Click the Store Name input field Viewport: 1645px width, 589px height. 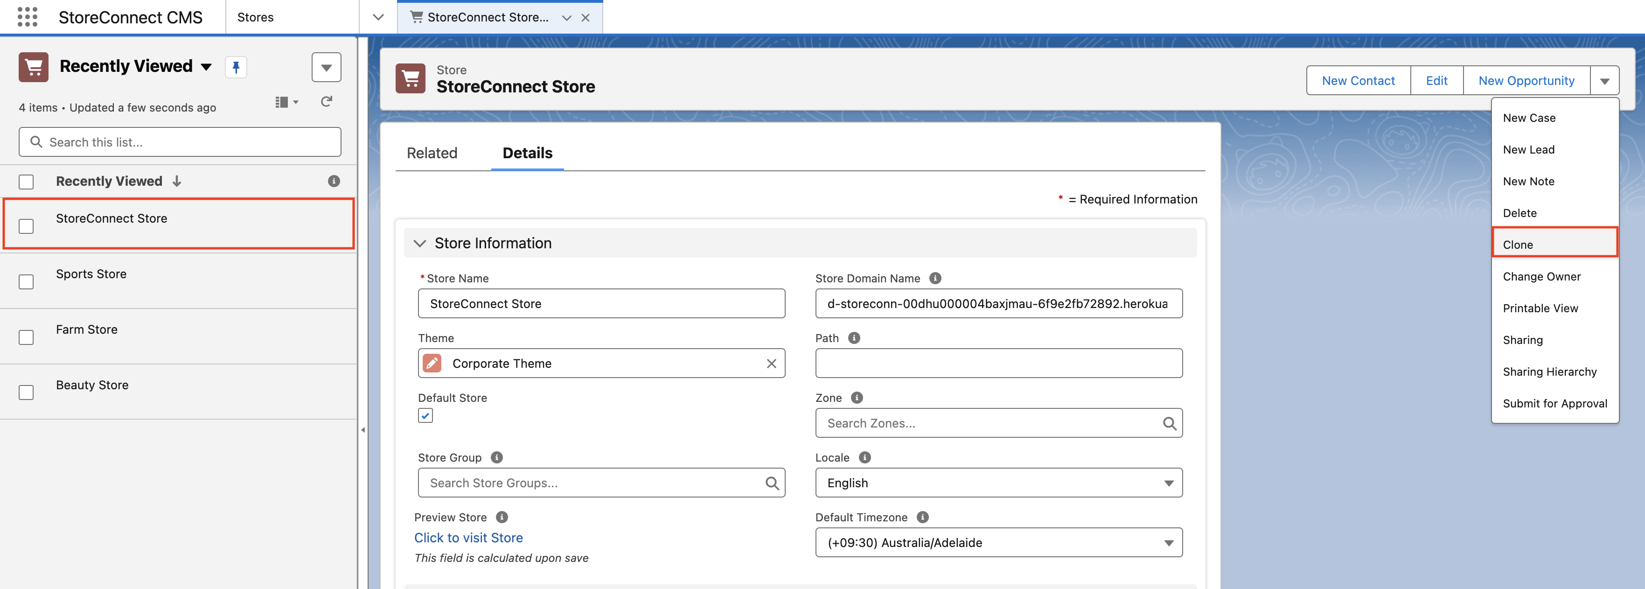601,303
